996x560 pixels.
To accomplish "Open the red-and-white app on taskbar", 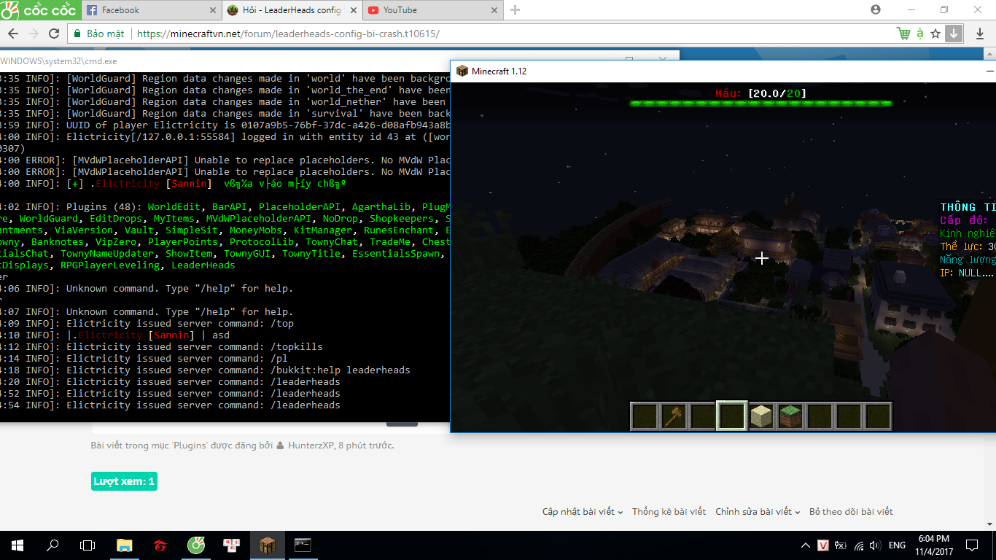I will (x=232, y=545).
